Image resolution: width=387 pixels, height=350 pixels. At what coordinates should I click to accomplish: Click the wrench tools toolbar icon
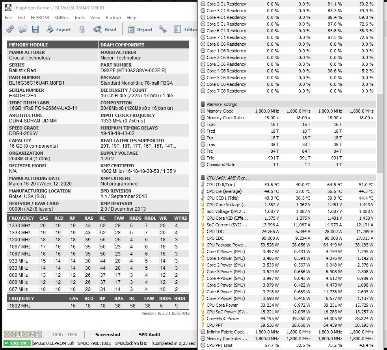pyautogui.click(x=163, y=30)
